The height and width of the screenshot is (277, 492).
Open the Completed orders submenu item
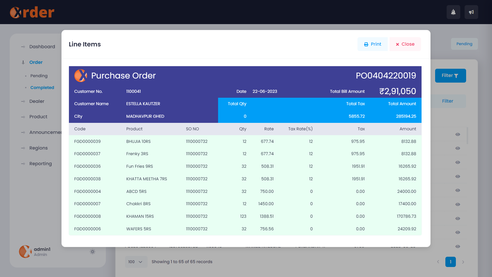(x=42, y=87)
